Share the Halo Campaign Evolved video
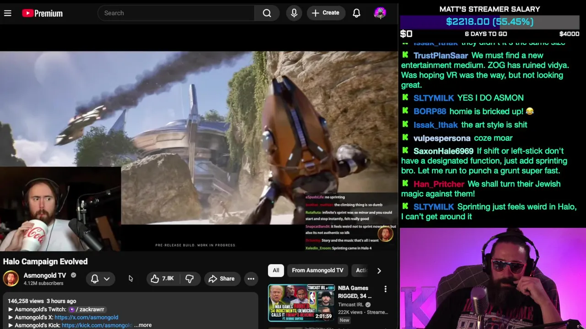586x329 pixels. point(222,279)
